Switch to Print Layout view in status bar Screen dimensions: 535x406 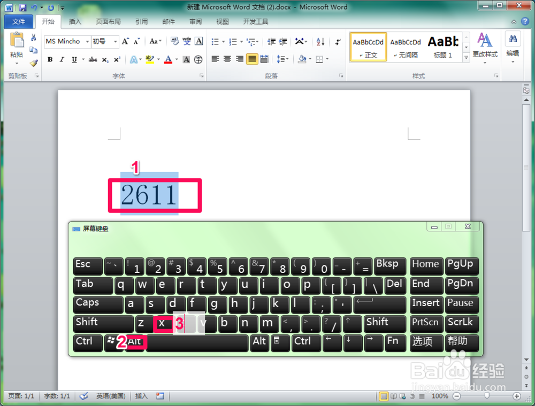pos(384,396)
